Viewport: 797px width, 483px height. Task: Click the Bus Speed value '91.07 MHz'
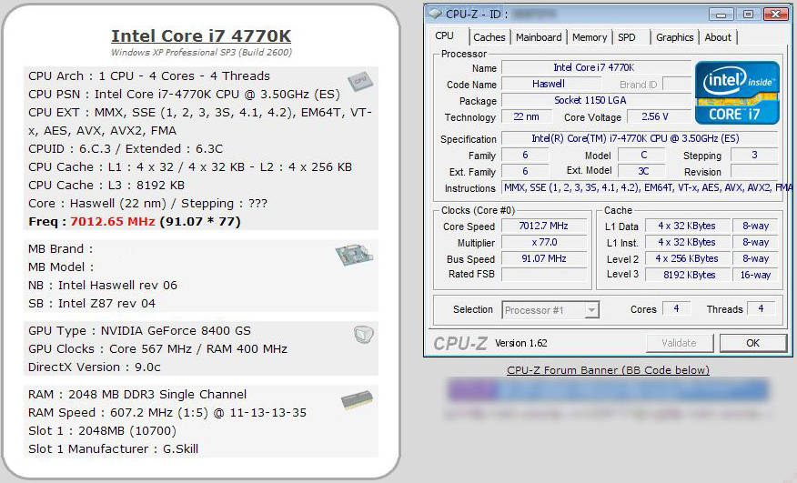[x=543, y=258]
